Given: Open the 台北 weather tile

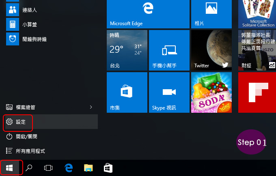Looking at the screenshot, I should point(127,50).
